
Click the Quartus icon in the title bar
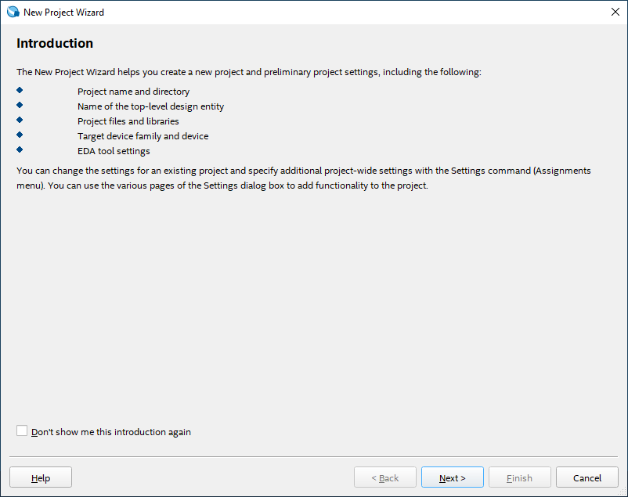(13, 12)
